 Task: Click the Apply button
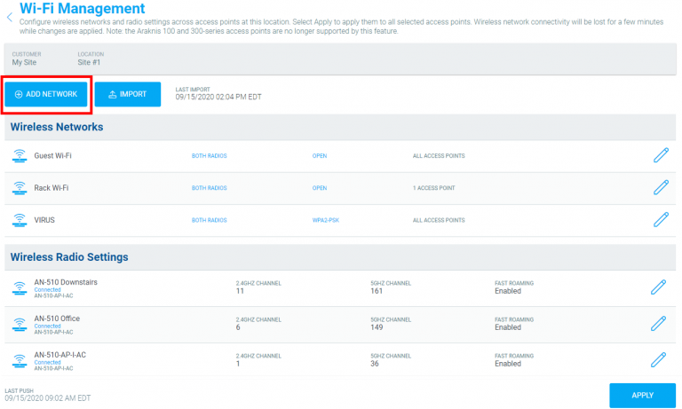click(642, 395)
